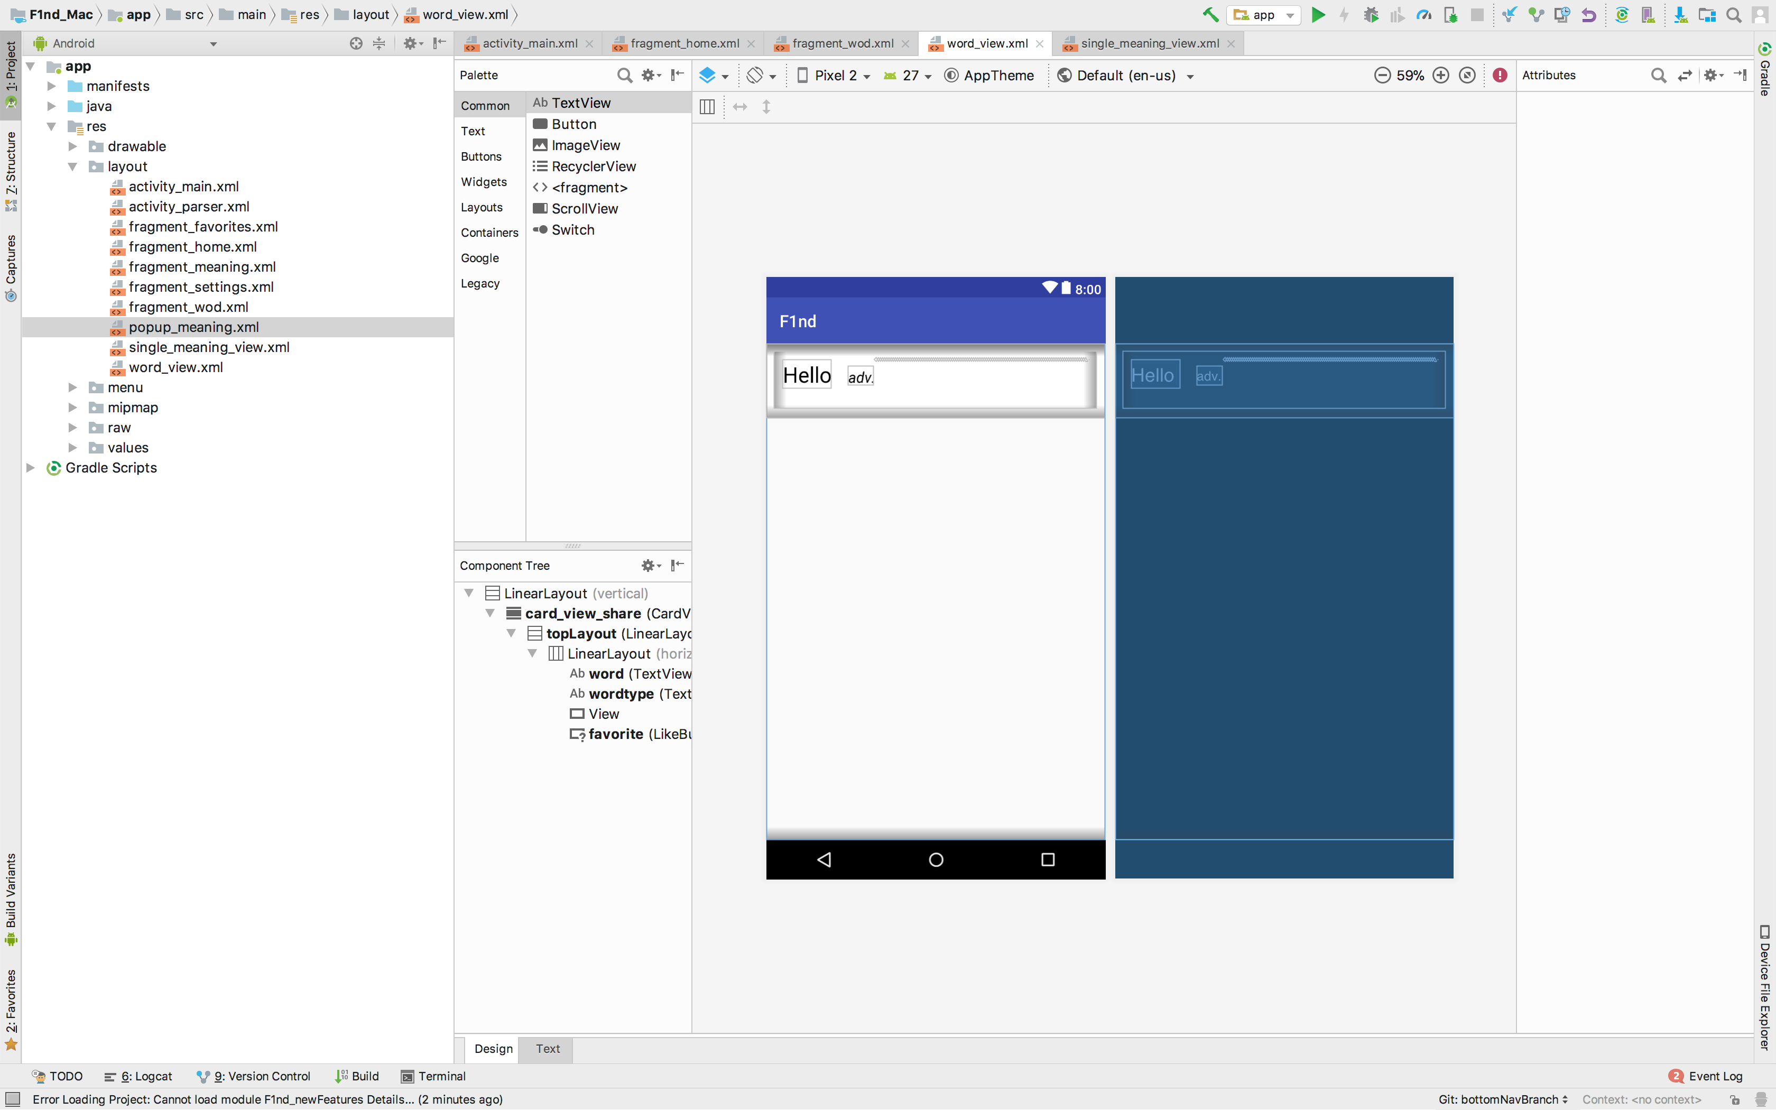
Task: Open the AppTheme theme selector
Action: coord(989,75)
